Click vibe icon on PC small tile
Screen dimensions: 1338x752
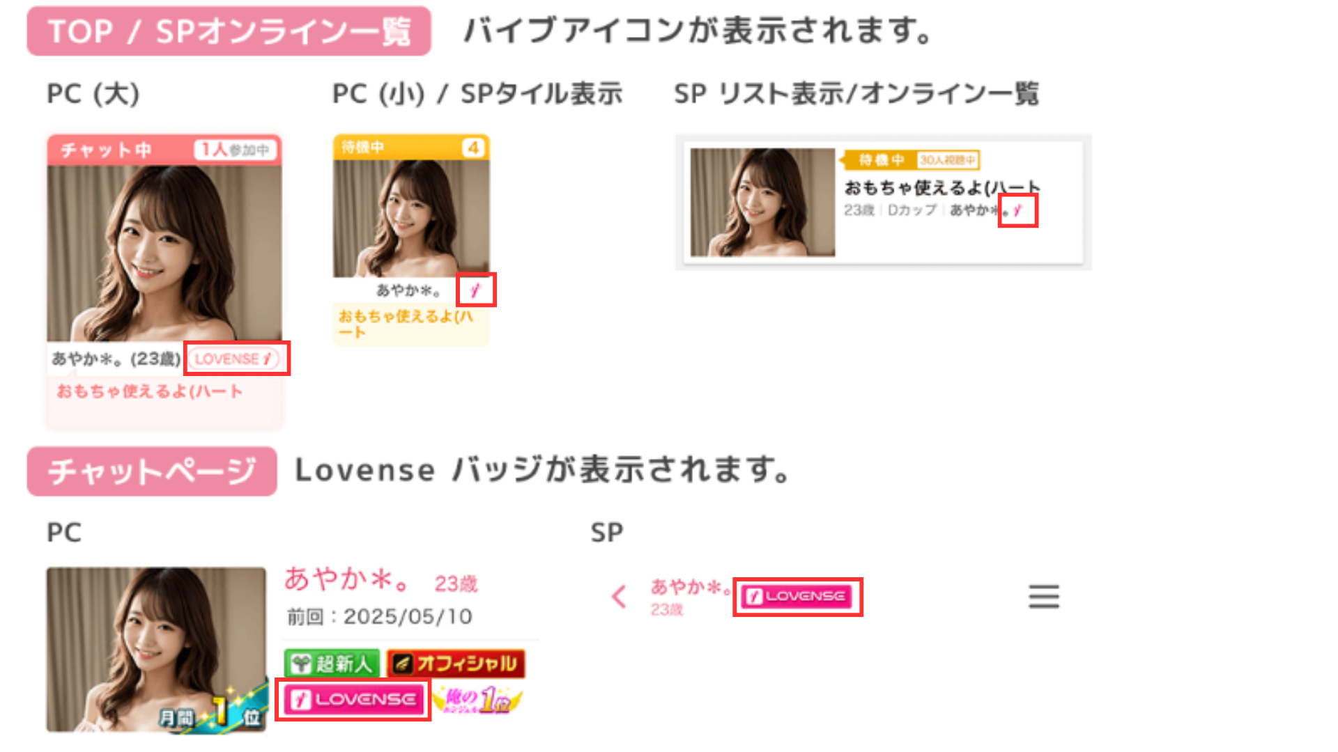pos(476,290)
